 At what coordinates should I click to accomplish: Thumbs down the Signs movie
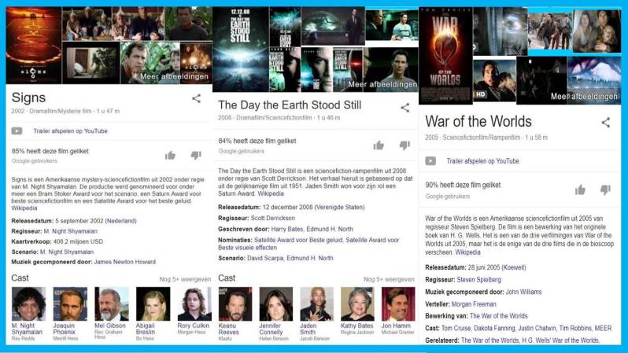click(196, 156)
